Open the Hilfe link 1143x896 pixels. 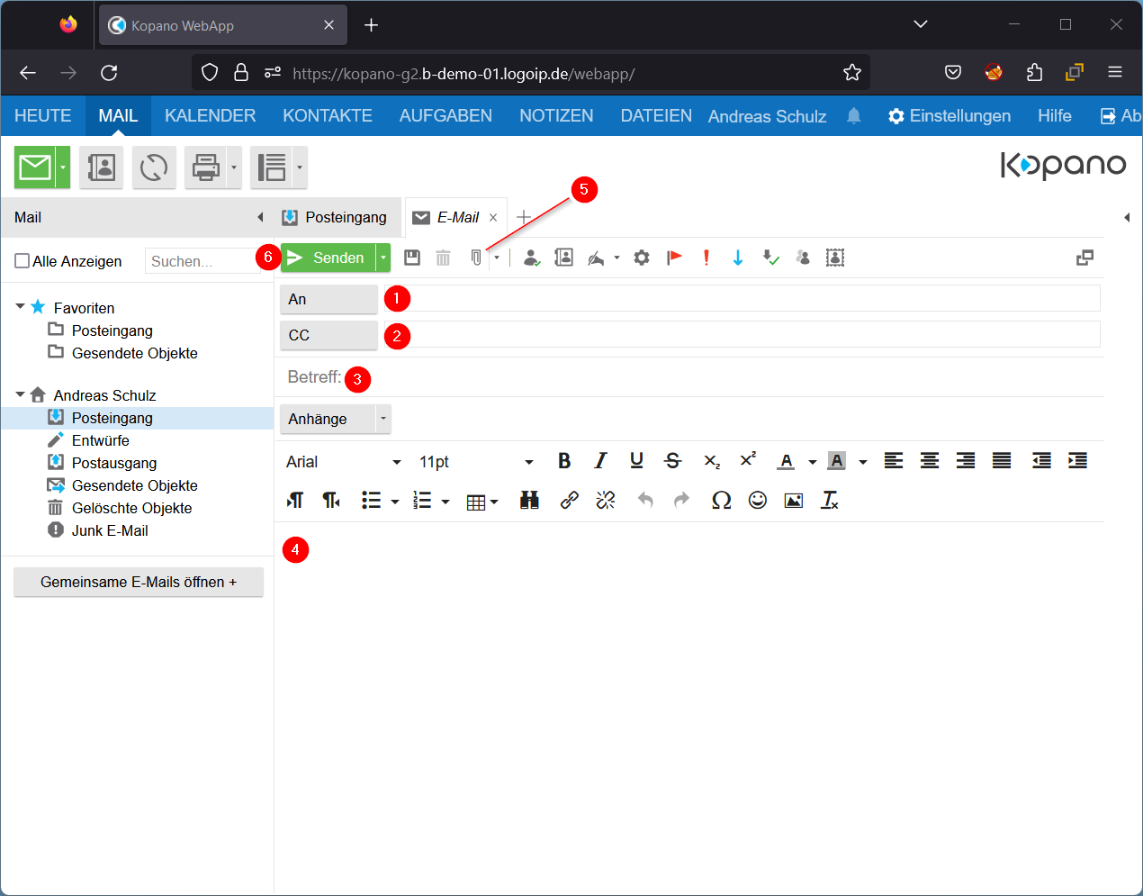click(1055, 116)
